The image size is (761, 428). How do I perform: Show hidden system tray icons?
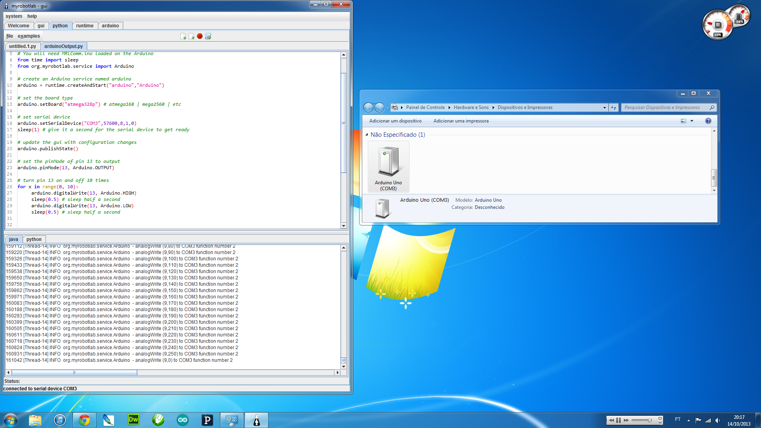tap(688, 420)
